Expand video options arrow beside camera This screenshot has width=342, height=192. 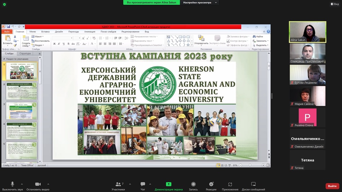48,184
